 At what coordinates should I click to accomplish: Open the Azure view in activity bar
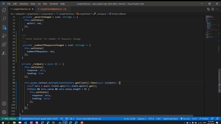click(4, 53)
